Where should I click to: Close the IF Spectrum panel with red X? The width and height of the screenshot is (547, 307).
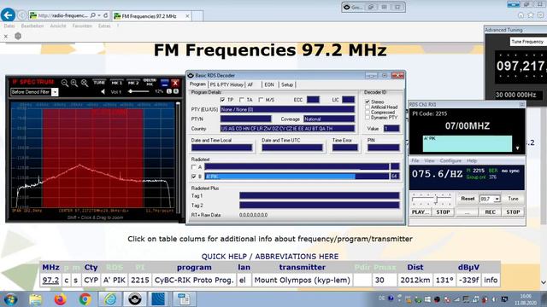[175, 83]
